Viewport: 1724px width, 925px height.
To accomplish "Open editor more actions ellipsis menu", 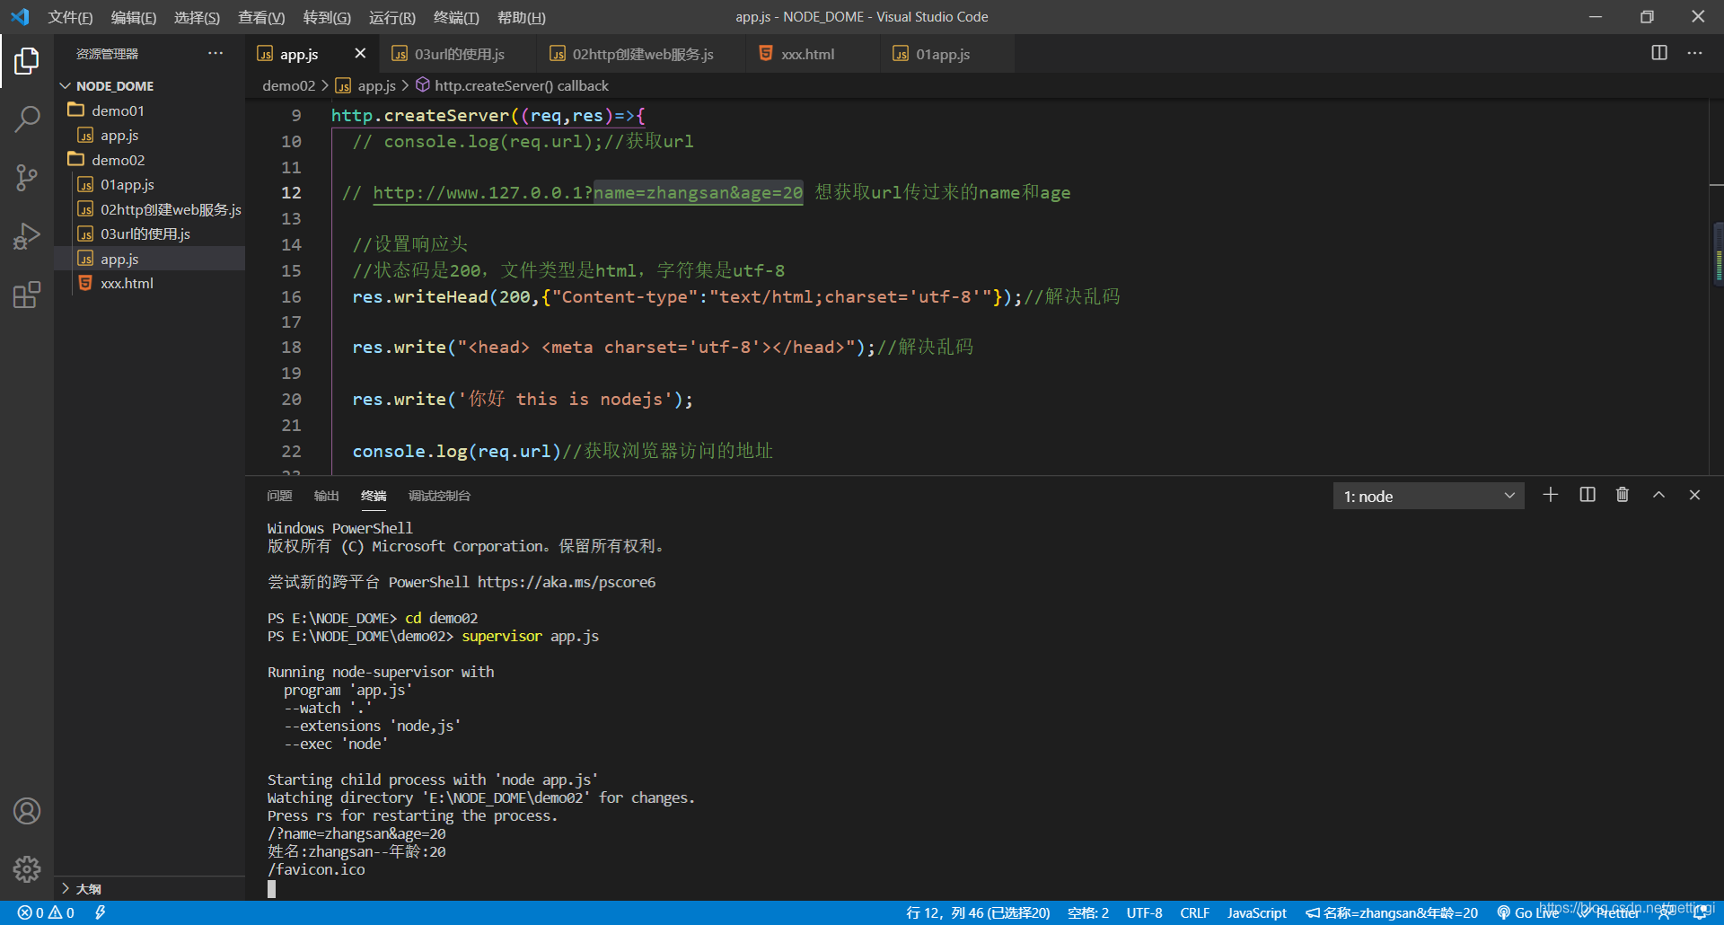I will click(x=1694, y=53).
